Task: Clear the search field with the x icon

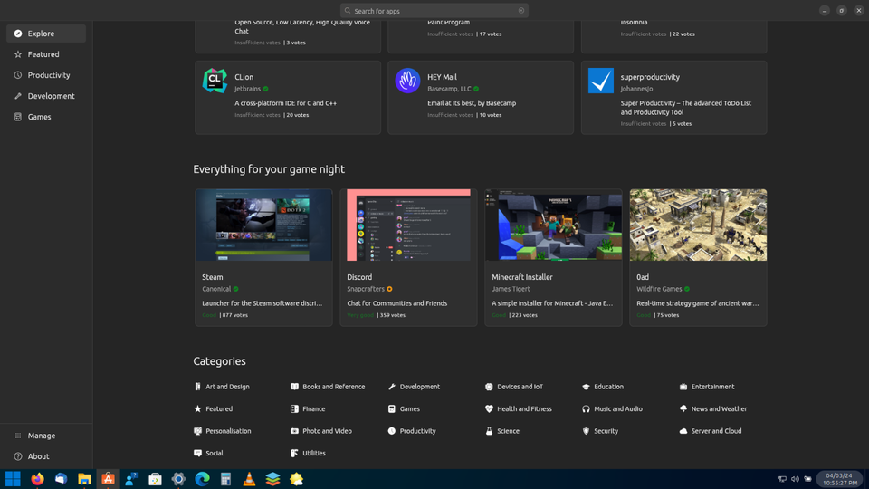Action: point(521,11)
